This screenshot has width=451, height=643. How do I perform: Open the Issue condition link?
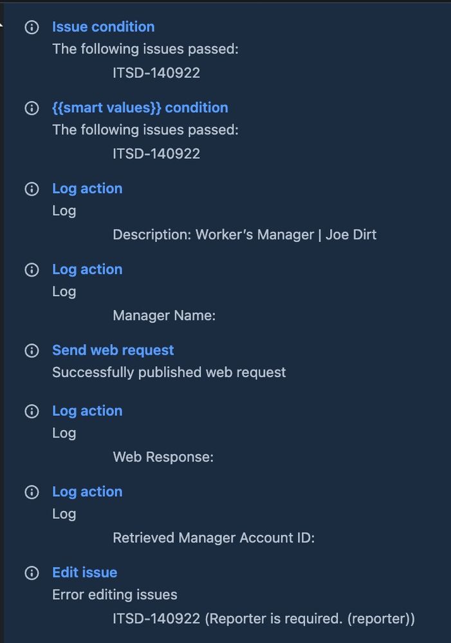tap(104, 27)
